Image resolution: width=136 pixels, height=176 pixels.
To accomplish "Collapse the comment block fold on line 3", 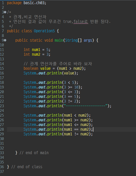I will coord(5,12).
